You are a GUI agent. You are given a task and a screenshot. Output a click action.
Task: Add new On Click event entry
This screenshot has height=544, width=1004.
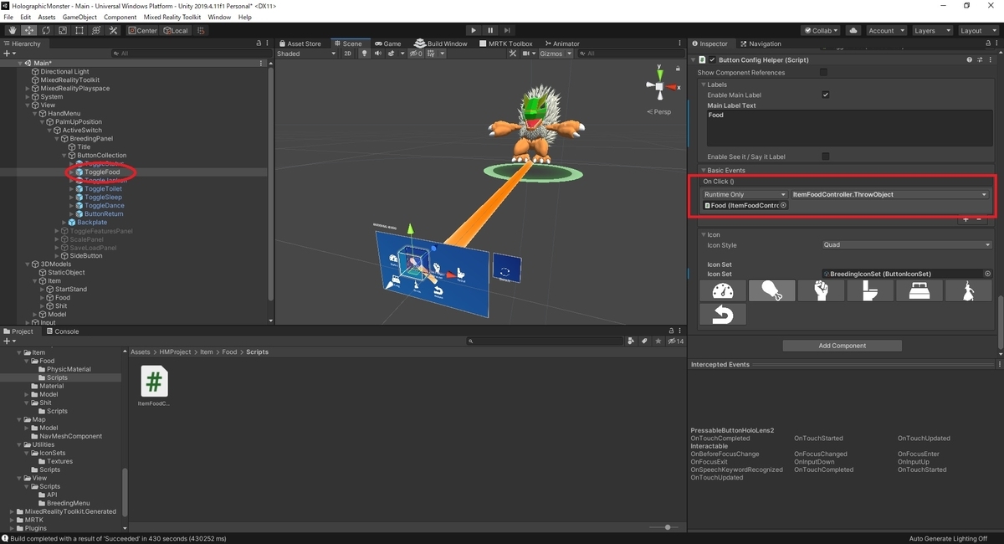pyautogui.click(x=965, y=218)
